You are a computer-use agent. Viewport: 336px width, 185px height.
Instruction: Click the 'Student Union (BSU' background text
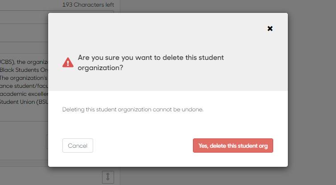point(23,102)
